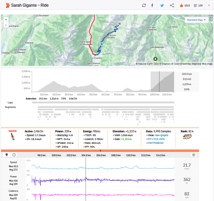Open the Standard Map dropdown
This screenshot has height=201, width=214.
196,20
